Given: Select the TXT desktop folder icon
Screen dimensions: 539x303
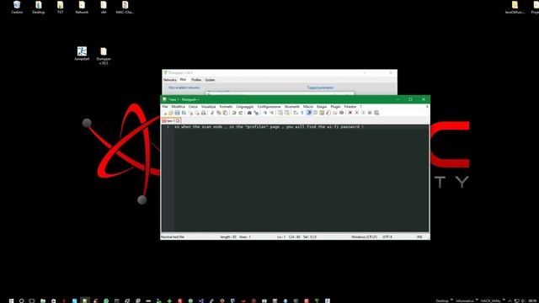Looking at the screenshot, I should [60, 8].
